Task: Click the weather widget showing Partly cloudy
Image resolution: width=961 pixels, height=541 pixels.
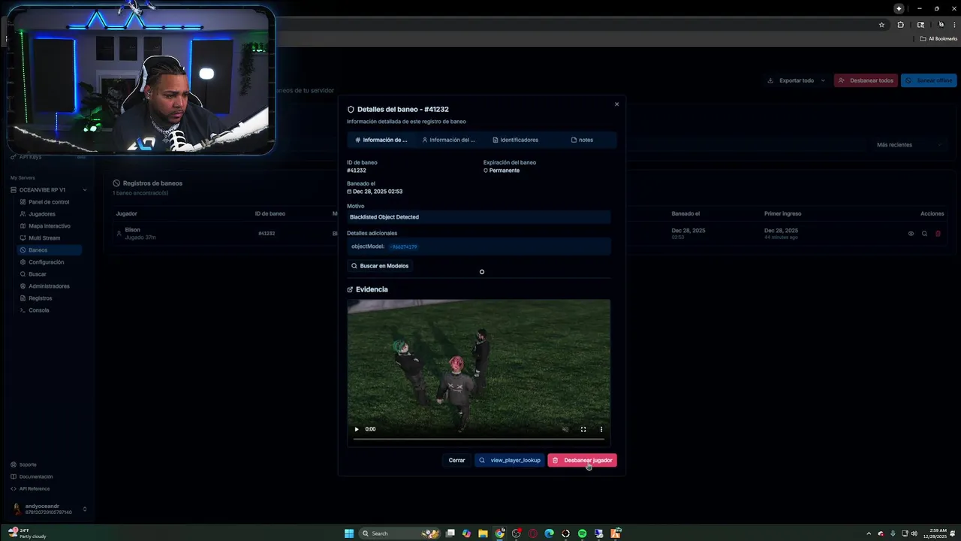Action: 28,533
